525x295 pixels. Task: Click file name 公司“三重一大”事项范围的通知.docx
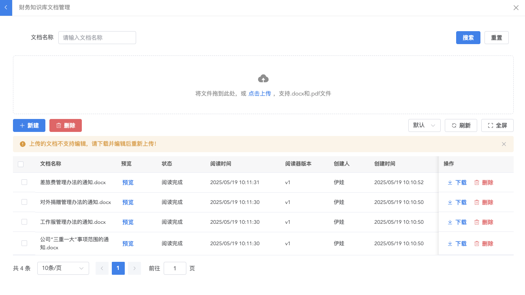tap(75, 244)
